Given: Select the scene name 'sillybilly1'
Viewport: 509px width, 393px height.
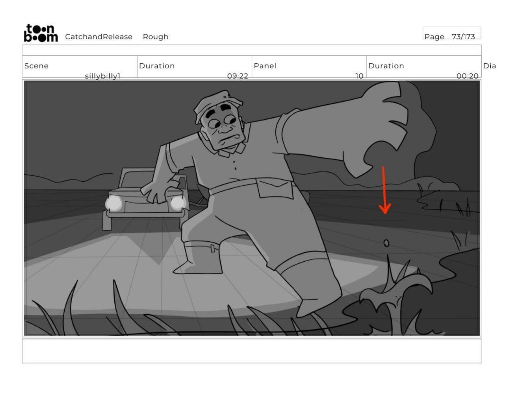Looking at the screenshot, I should pos(103,76).
